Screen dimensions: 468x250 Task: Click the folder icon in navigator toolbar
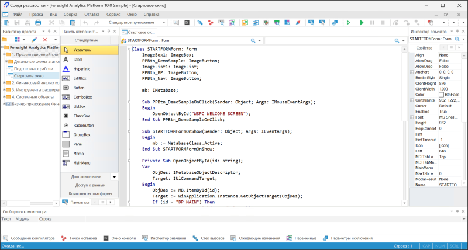[x=5, y=40]
